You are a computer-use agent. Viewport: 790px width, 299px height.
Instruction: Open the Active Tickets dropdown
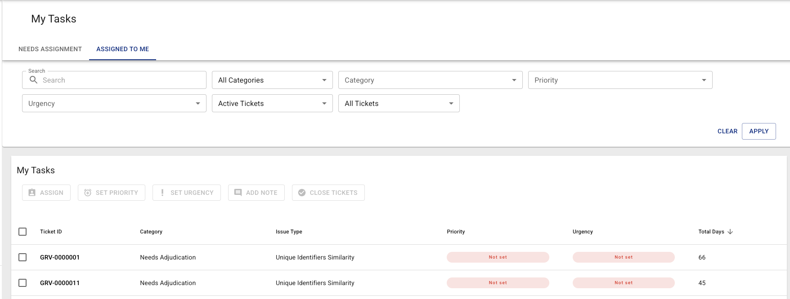272,103
